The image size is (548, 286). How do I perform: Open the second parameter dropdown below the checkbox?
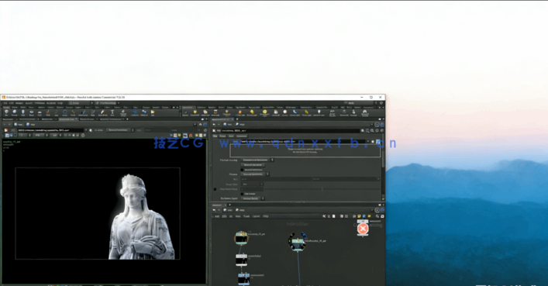coord(255,174)
